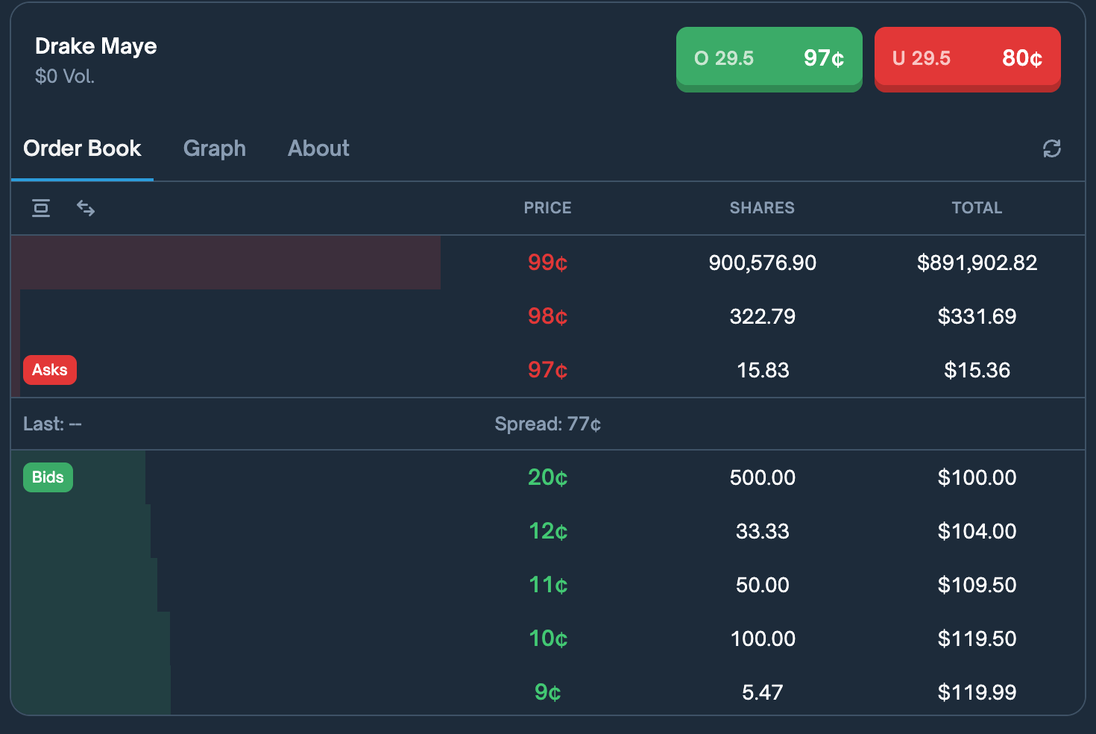This screenshot has width=1096, height=734.
Task: Click the 20¢ bid price level
Action: (547, 477)
